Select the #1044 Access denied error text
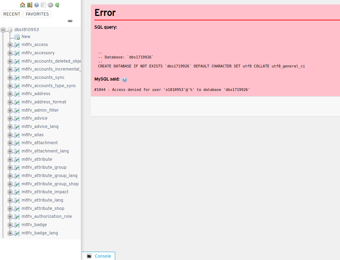 click(x=172, y=90)
